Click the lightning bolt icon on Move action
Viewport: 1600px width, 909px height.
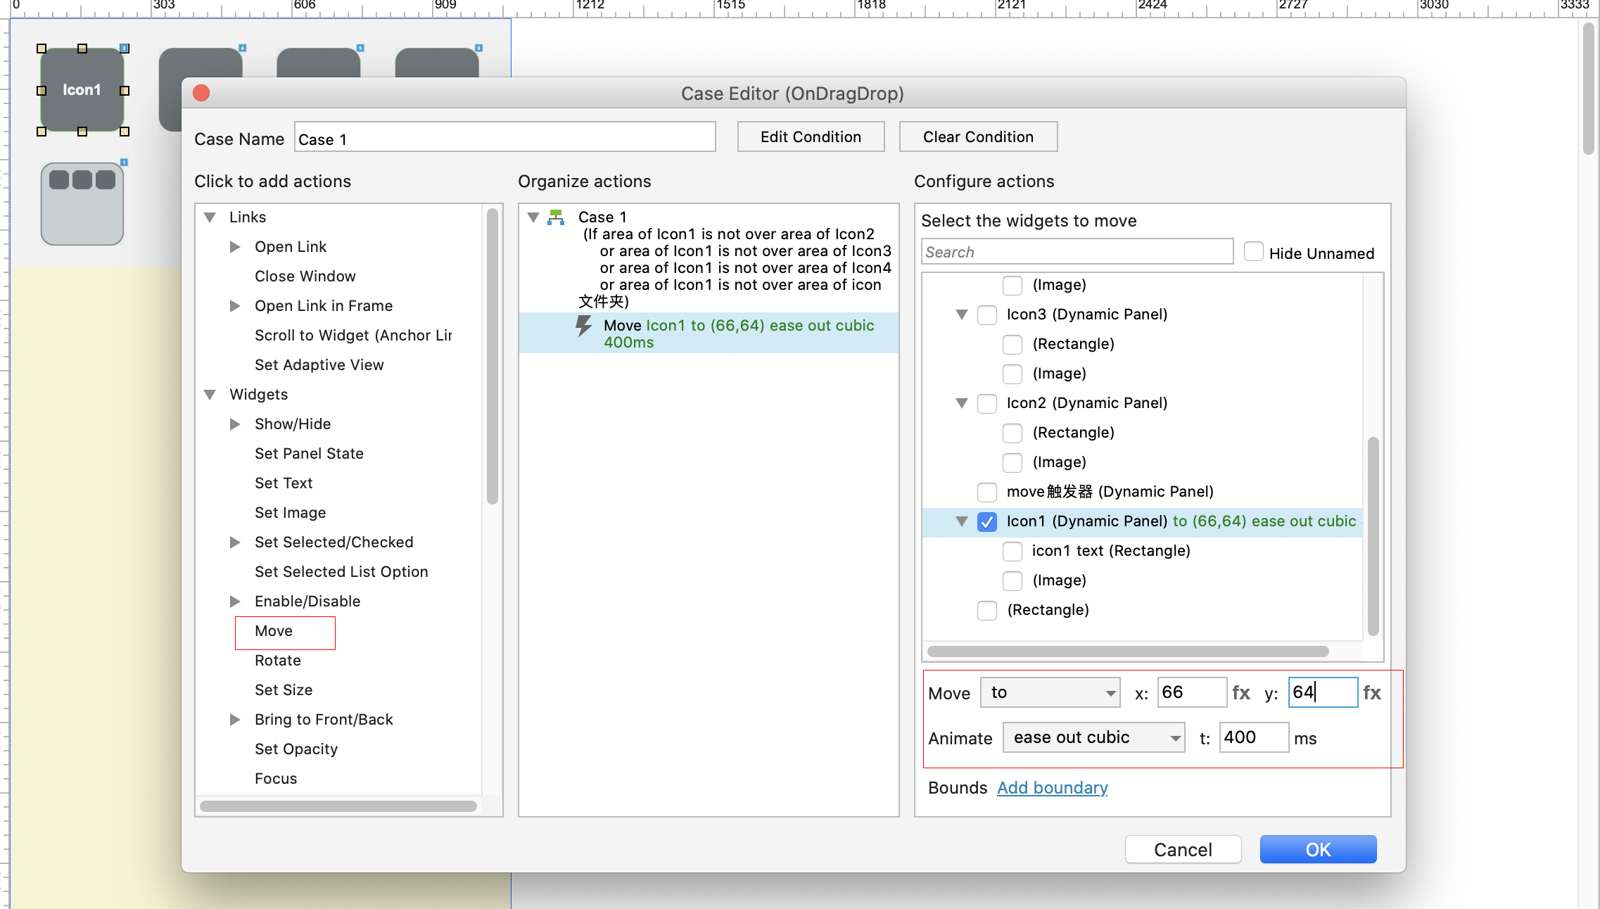coord(584,326)
